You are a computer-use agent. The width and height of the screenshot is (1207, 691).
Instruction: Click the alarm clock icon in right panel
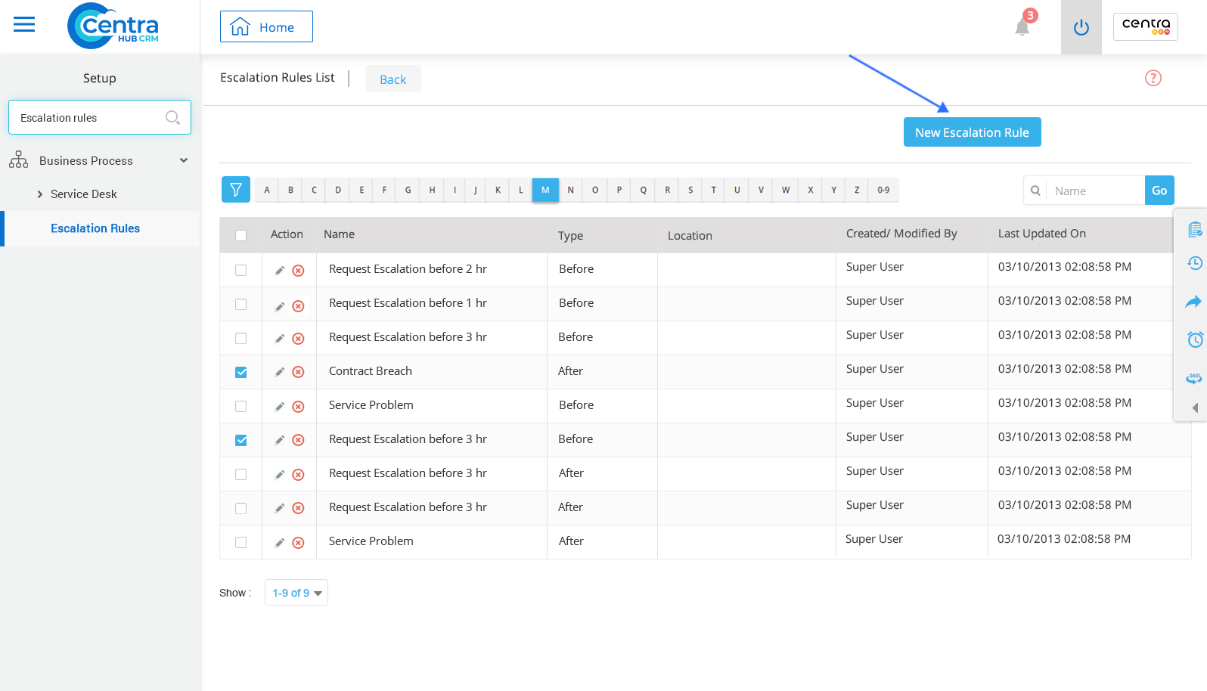pyautogui.click(x=1195, y=339)
